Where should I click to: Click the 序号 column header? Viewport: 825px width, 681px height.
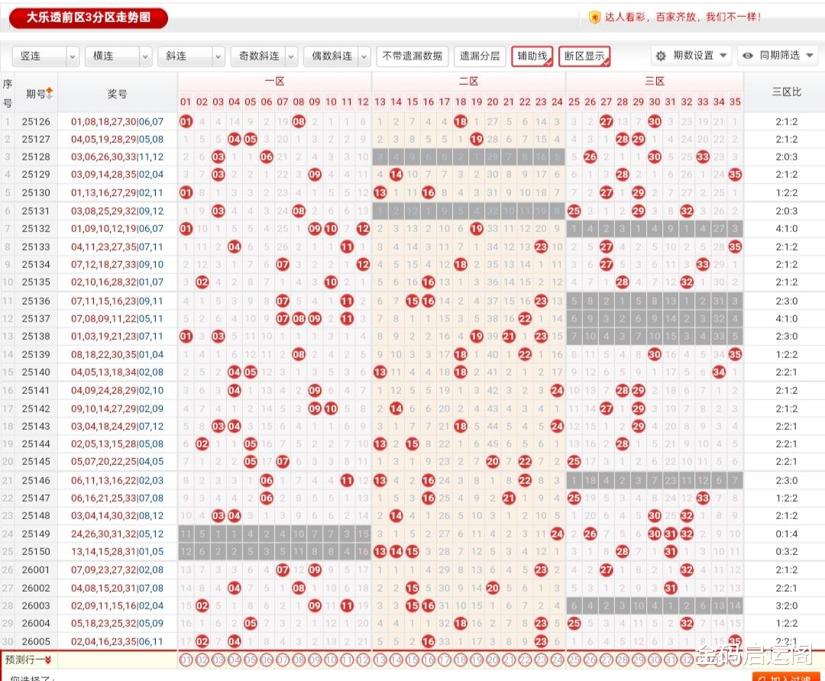[x=8, y=93]
